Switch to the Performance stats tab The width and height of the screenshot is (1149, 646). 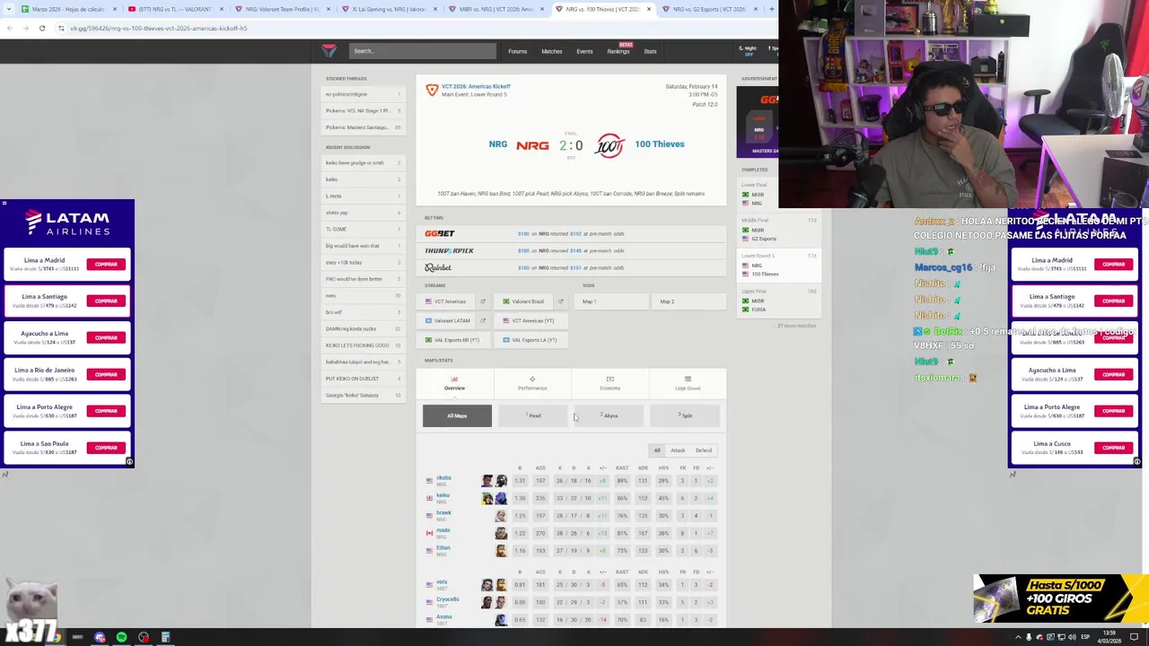pyautogui.click(x=532, y=383)
